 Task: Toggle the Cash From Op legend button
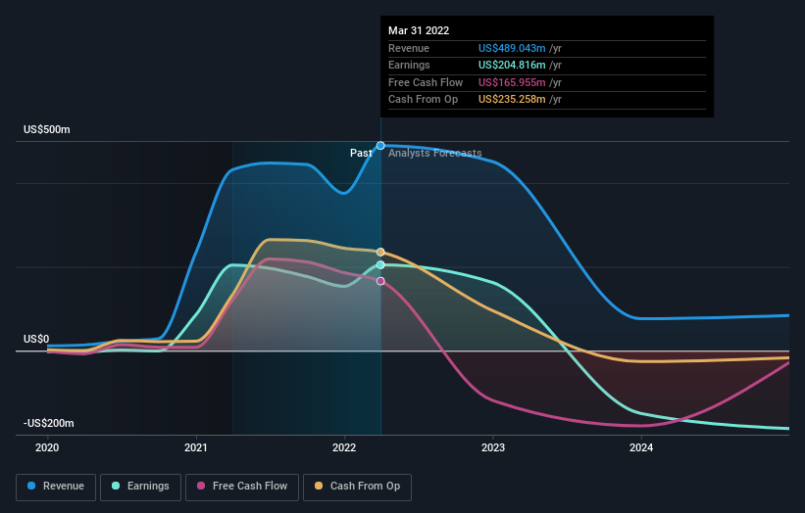[357, 487]
